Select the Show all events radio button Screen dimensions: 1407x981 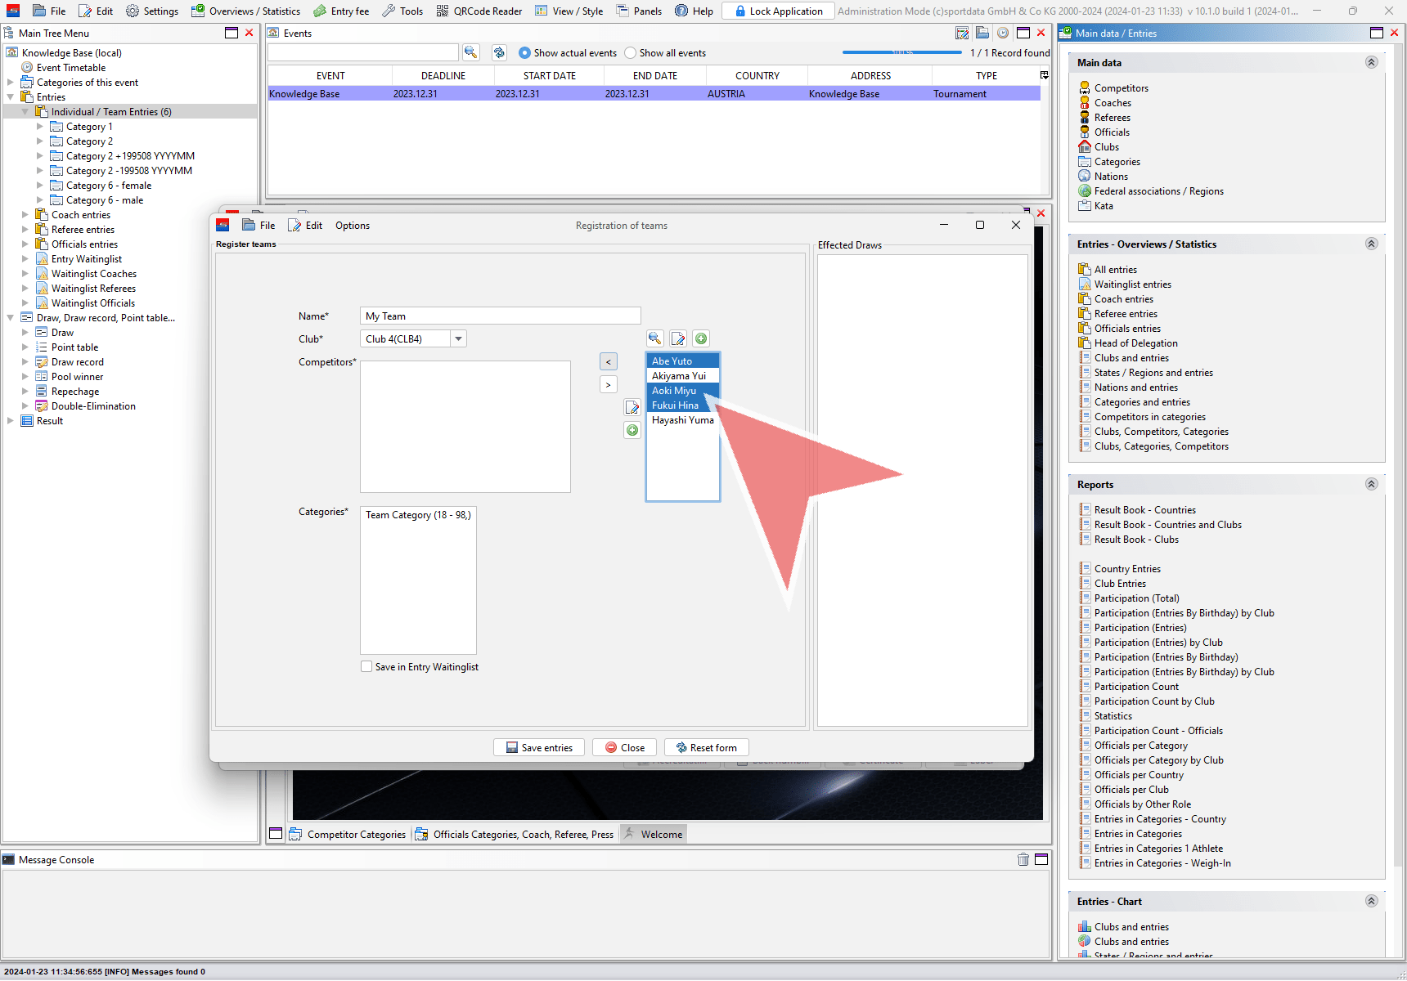630,53
